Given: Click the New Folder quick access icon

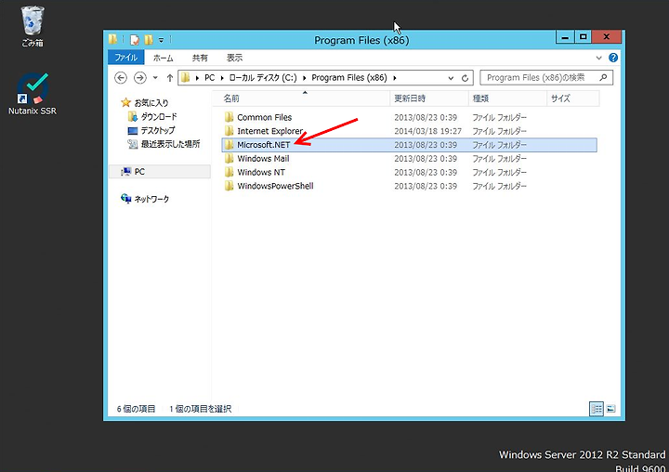Looking at the screenshot, I should coord(149,40).
